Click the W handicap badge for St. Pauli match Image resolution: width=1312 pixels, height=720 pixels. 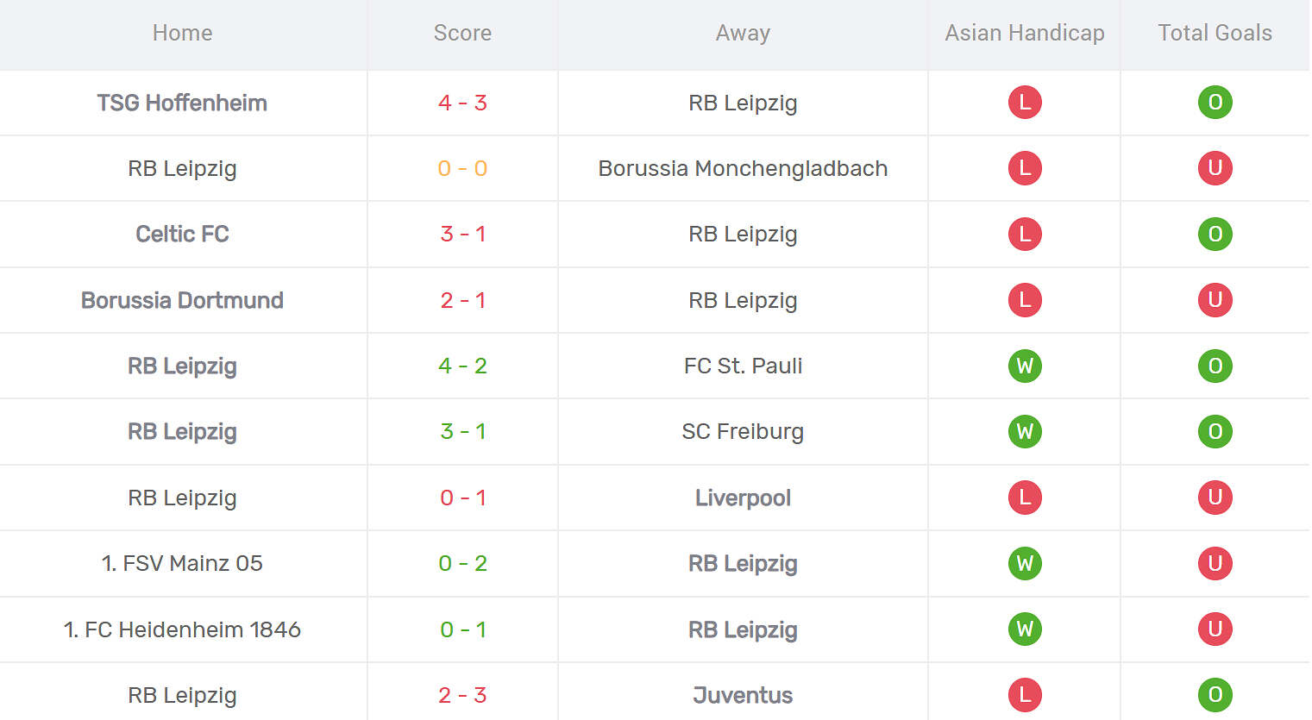(x=1025, y=366)
